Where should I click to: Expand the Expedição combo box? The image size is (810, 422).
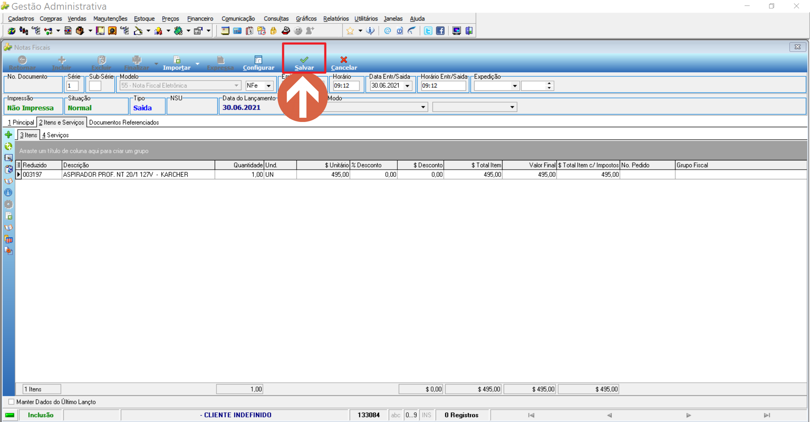(x=515, y=86)
